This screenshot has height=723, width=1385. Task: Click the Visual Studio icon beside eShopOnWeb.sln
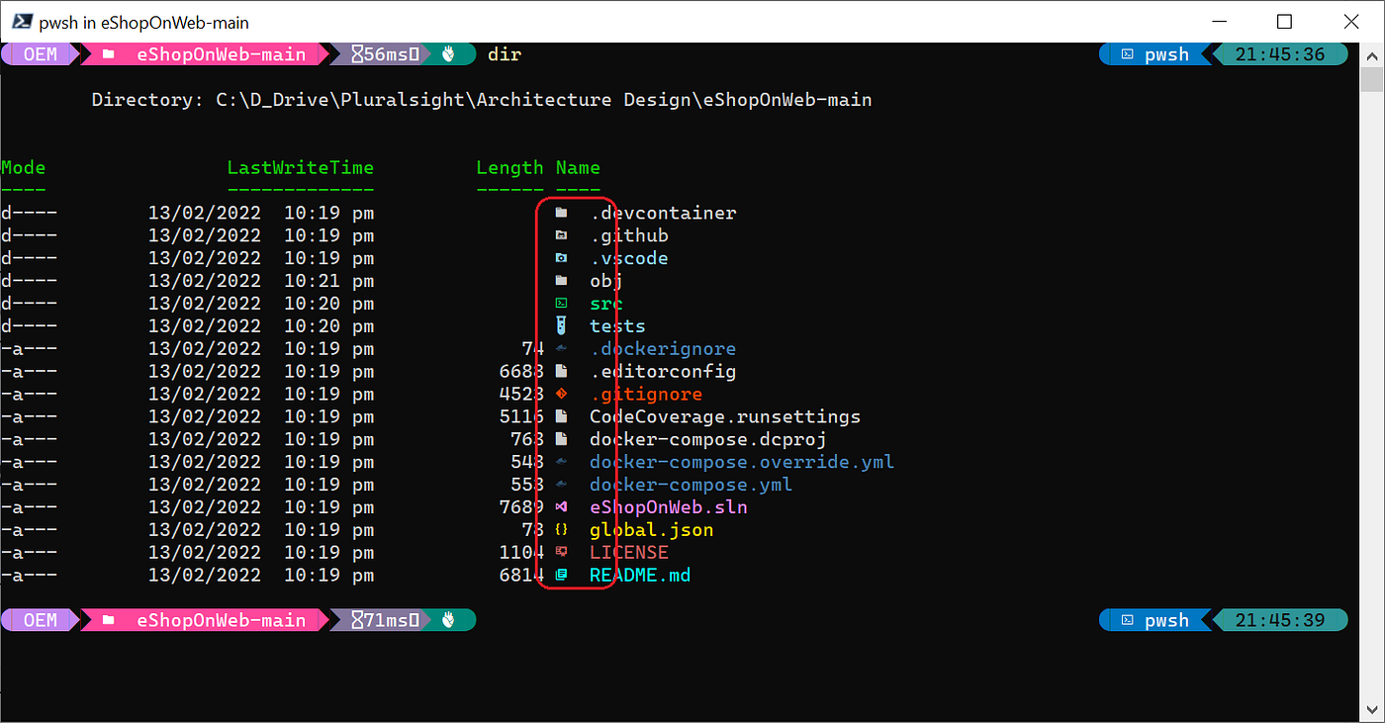tap(561, 506)
